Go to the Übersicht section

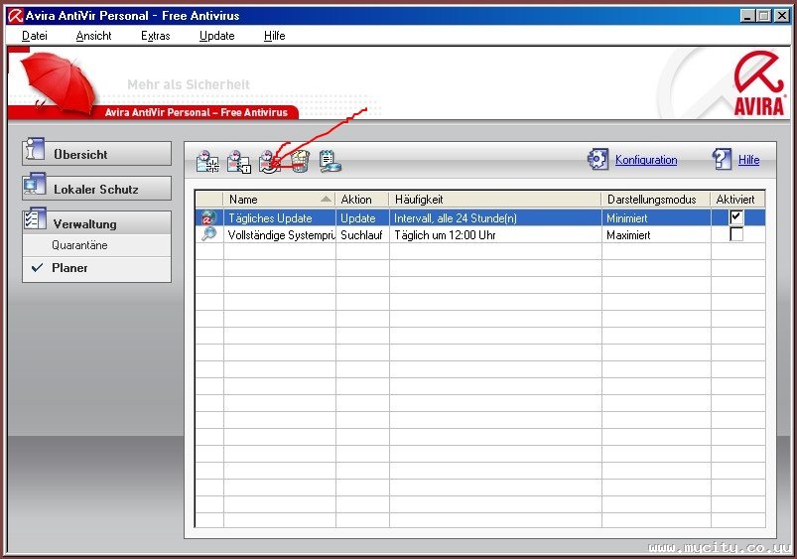pyautogui.click(x=96, y=154)
